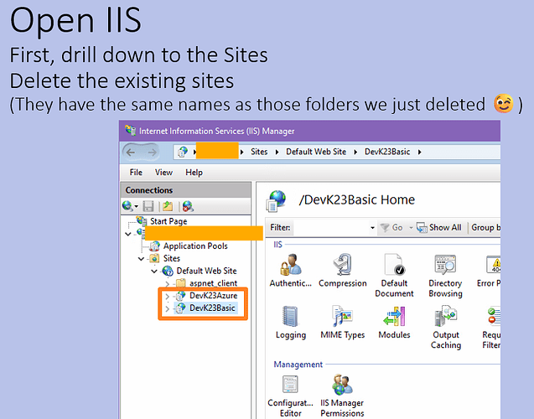This screenshot has width=534, height=419.
Task: Collapse the server node in Connections tree
Action: coord(128,234)
